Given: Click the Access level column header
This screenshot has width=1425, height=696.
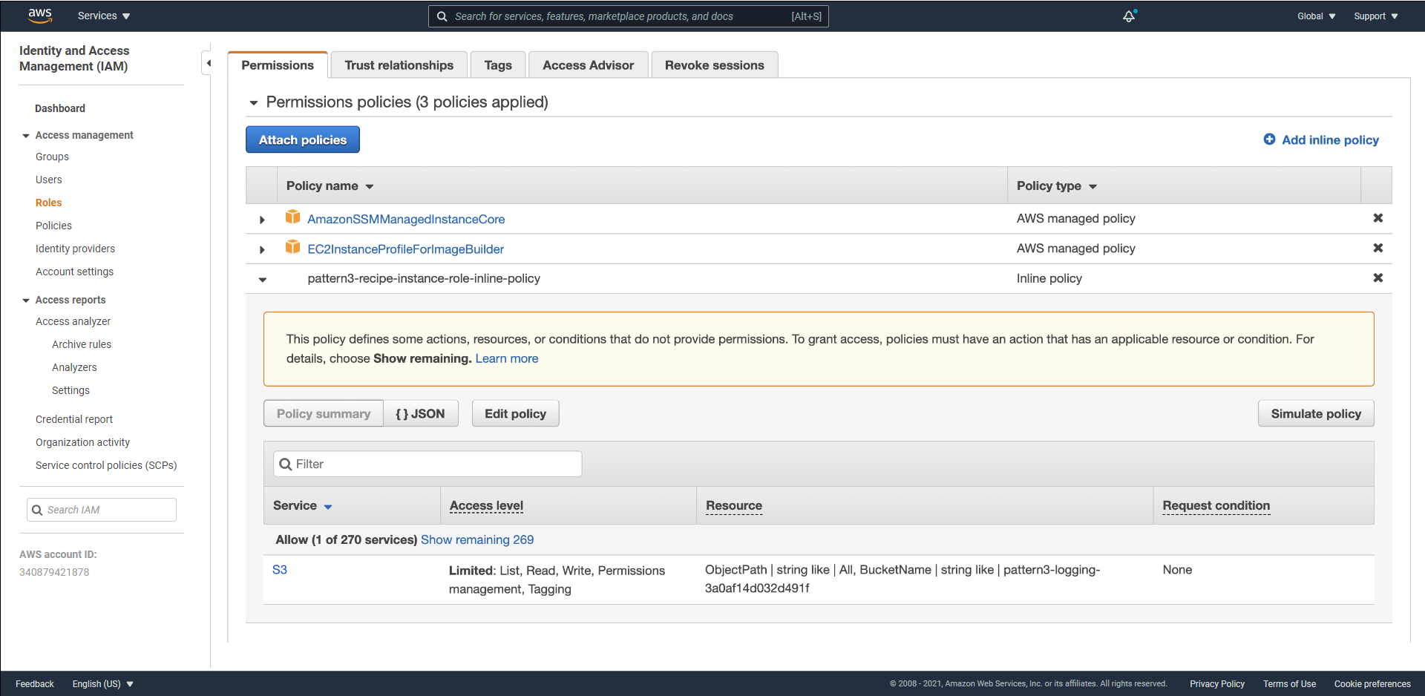Looking at the screenshot, I should pos(486,505).
